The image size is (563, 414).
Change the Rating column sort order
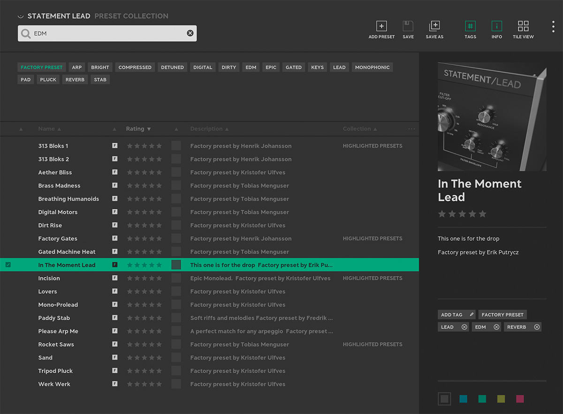tap(137, 128)
